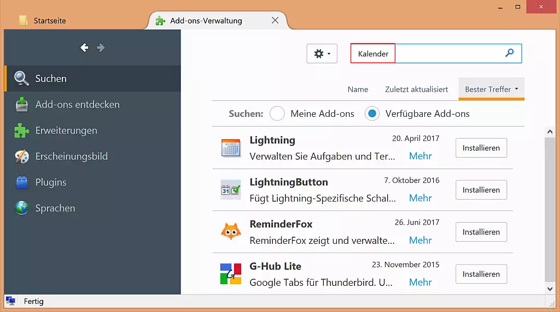Open the Erweiterungen sidebar section
This screenshot has height=312, width=560.
click(66, 130)
